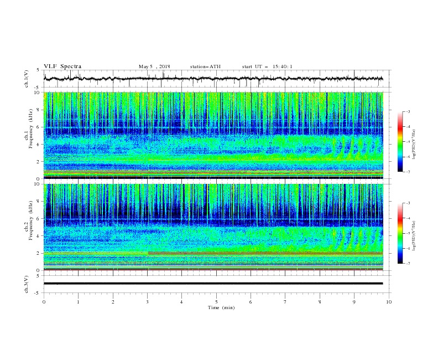Image resolution: width=438 pixels, height=339 pixels.
Task: Click the log(PSD) label beside ch.2 colorbar
Action: click(414, 236)
